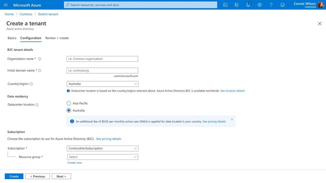Focus the Initial domain name field
This screenshot has width=326, height=183.
pyautogui.click(x=102, y=71)
